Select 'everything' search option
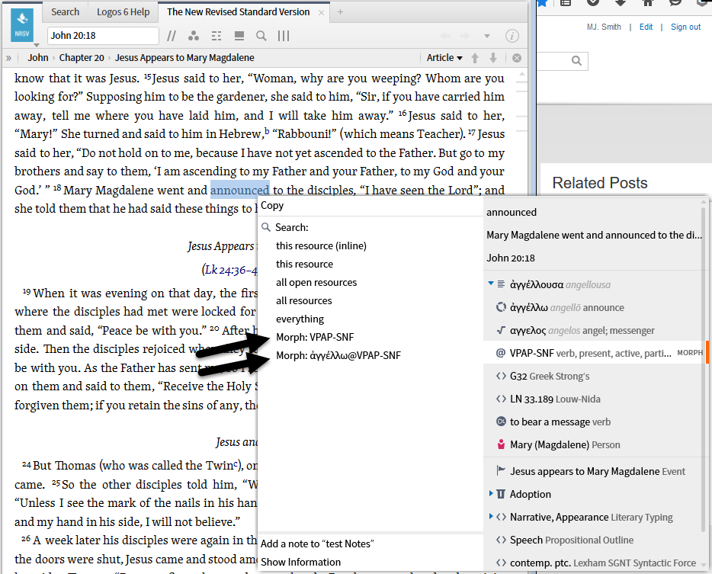712x574 pixels. coord(300,319)
